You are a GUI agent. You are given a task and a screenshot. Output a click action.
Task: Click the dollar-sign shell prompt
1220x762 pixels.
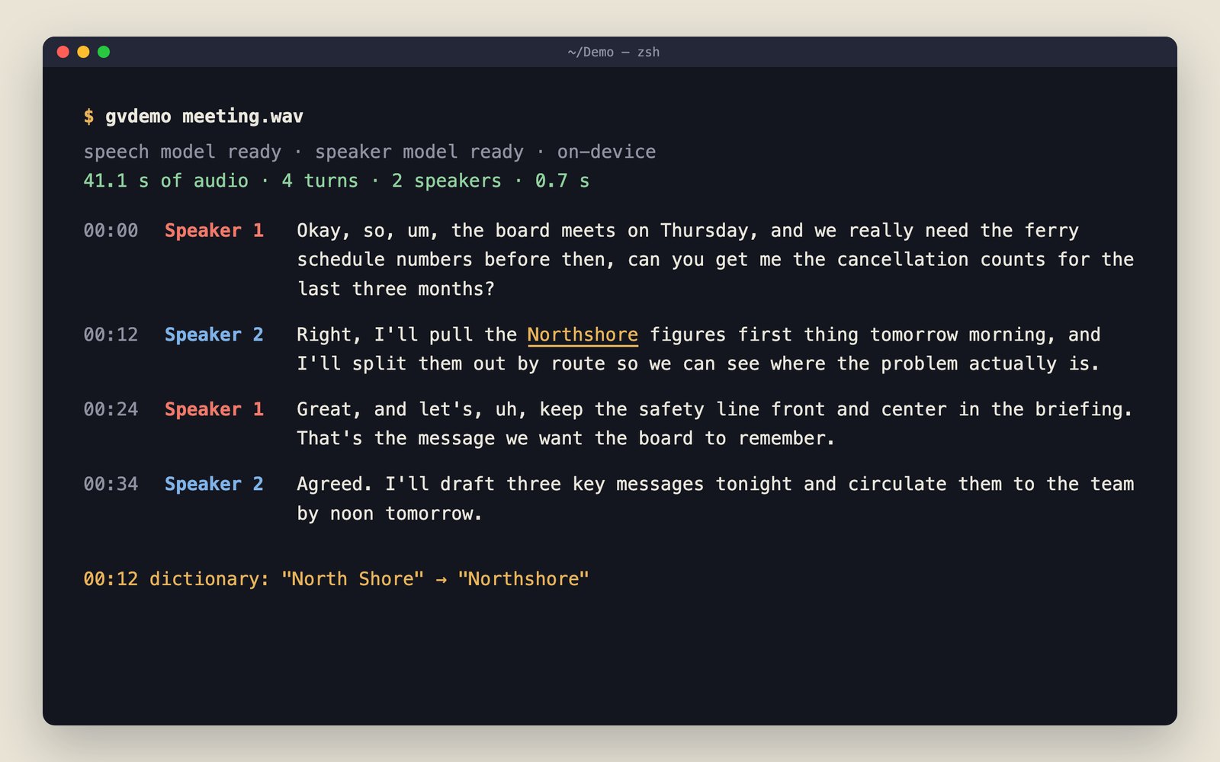pyautogui.click(x=88, y=116)
